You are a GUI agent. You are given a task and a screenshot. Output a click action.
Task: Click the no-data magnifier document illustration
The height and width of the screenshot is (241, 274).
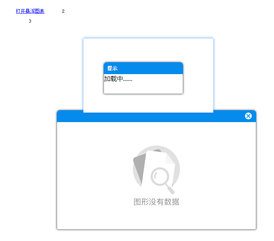pos(156,170)
